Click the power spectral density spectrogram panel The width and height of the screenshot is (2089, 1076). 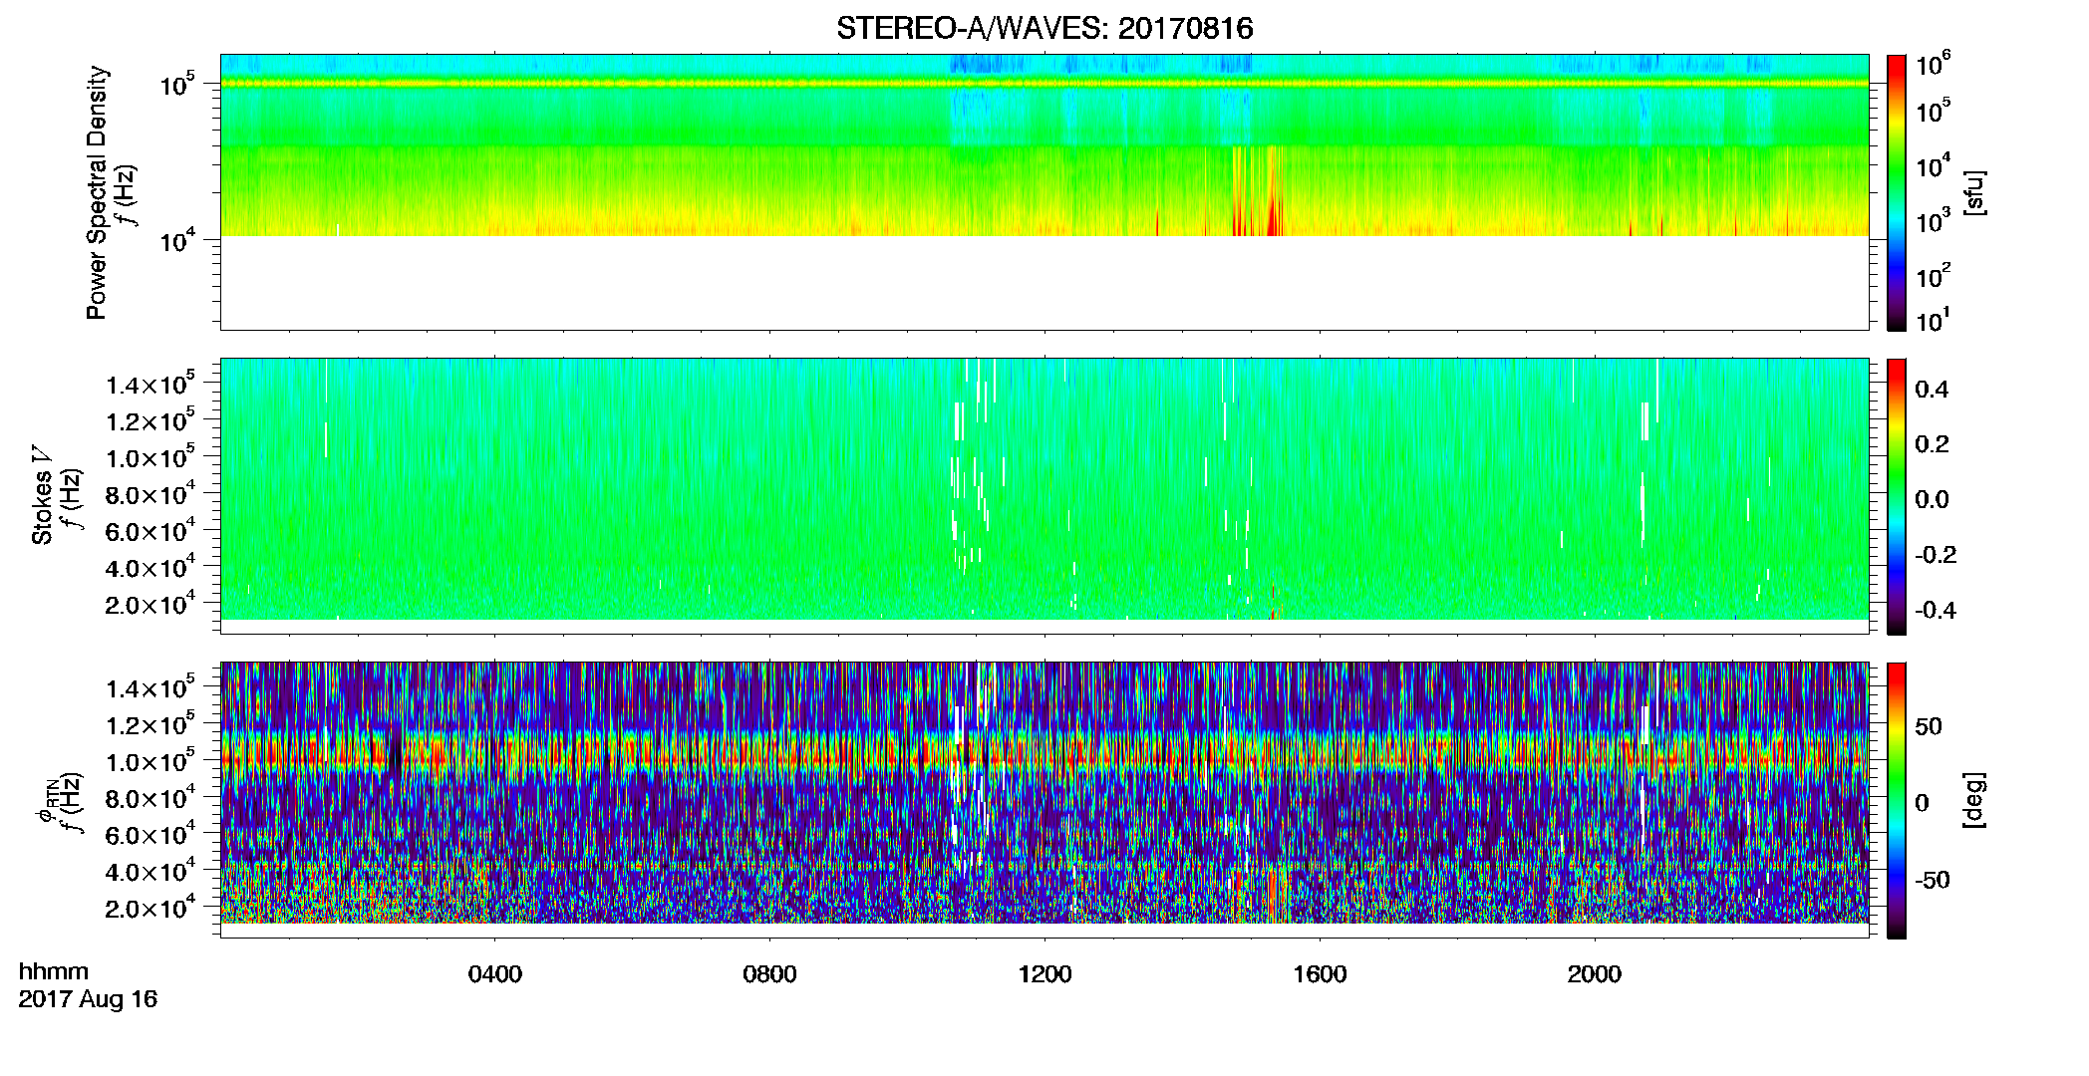tap(1044, 191)
